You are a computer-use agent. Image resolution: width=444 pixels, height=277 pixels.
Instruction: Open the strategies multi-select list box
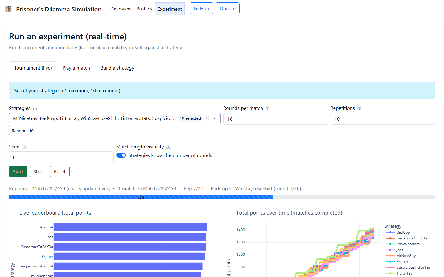(x=93, y=118)
